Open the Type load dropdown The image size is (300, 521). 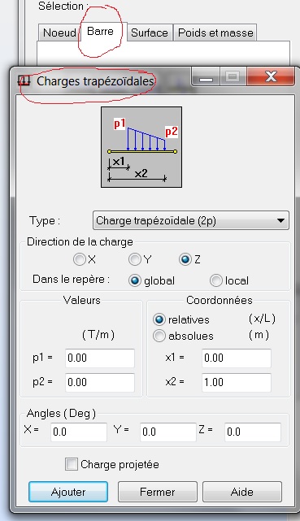tap(191, 220)
